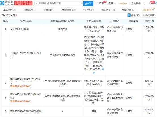Click the red credit system banner
The height and width of the screenshot is (117, 157).
[x=23, y=3]
